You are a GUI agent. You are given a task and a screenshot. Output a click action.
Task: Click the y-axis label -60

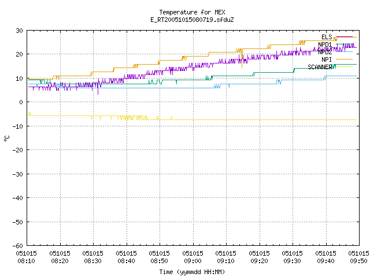[x=18, y=246]
